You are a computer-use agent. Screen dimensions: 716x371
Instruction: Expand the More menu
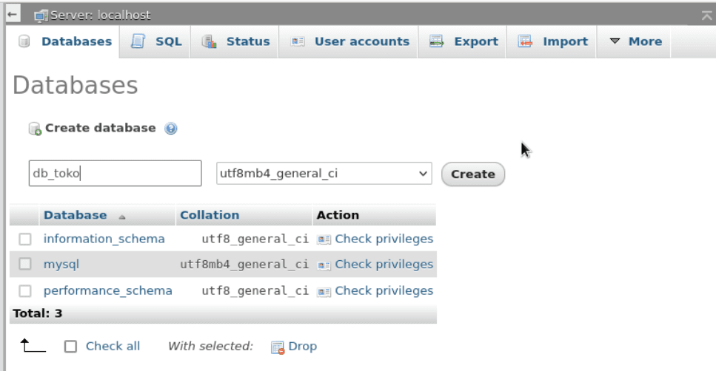634,41
